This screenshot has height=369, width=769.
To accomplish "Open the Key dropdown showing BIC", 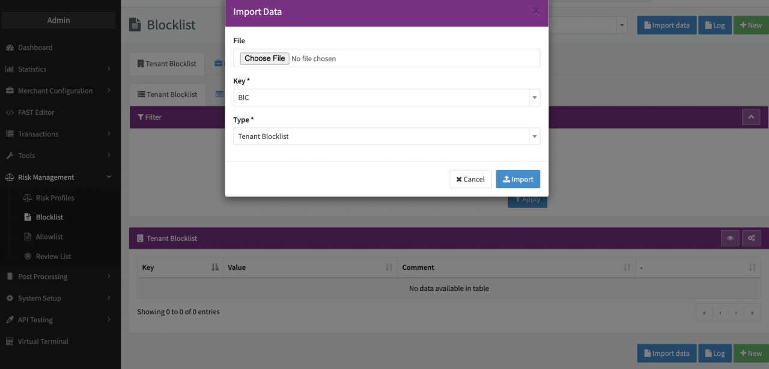I will (386, 97).
